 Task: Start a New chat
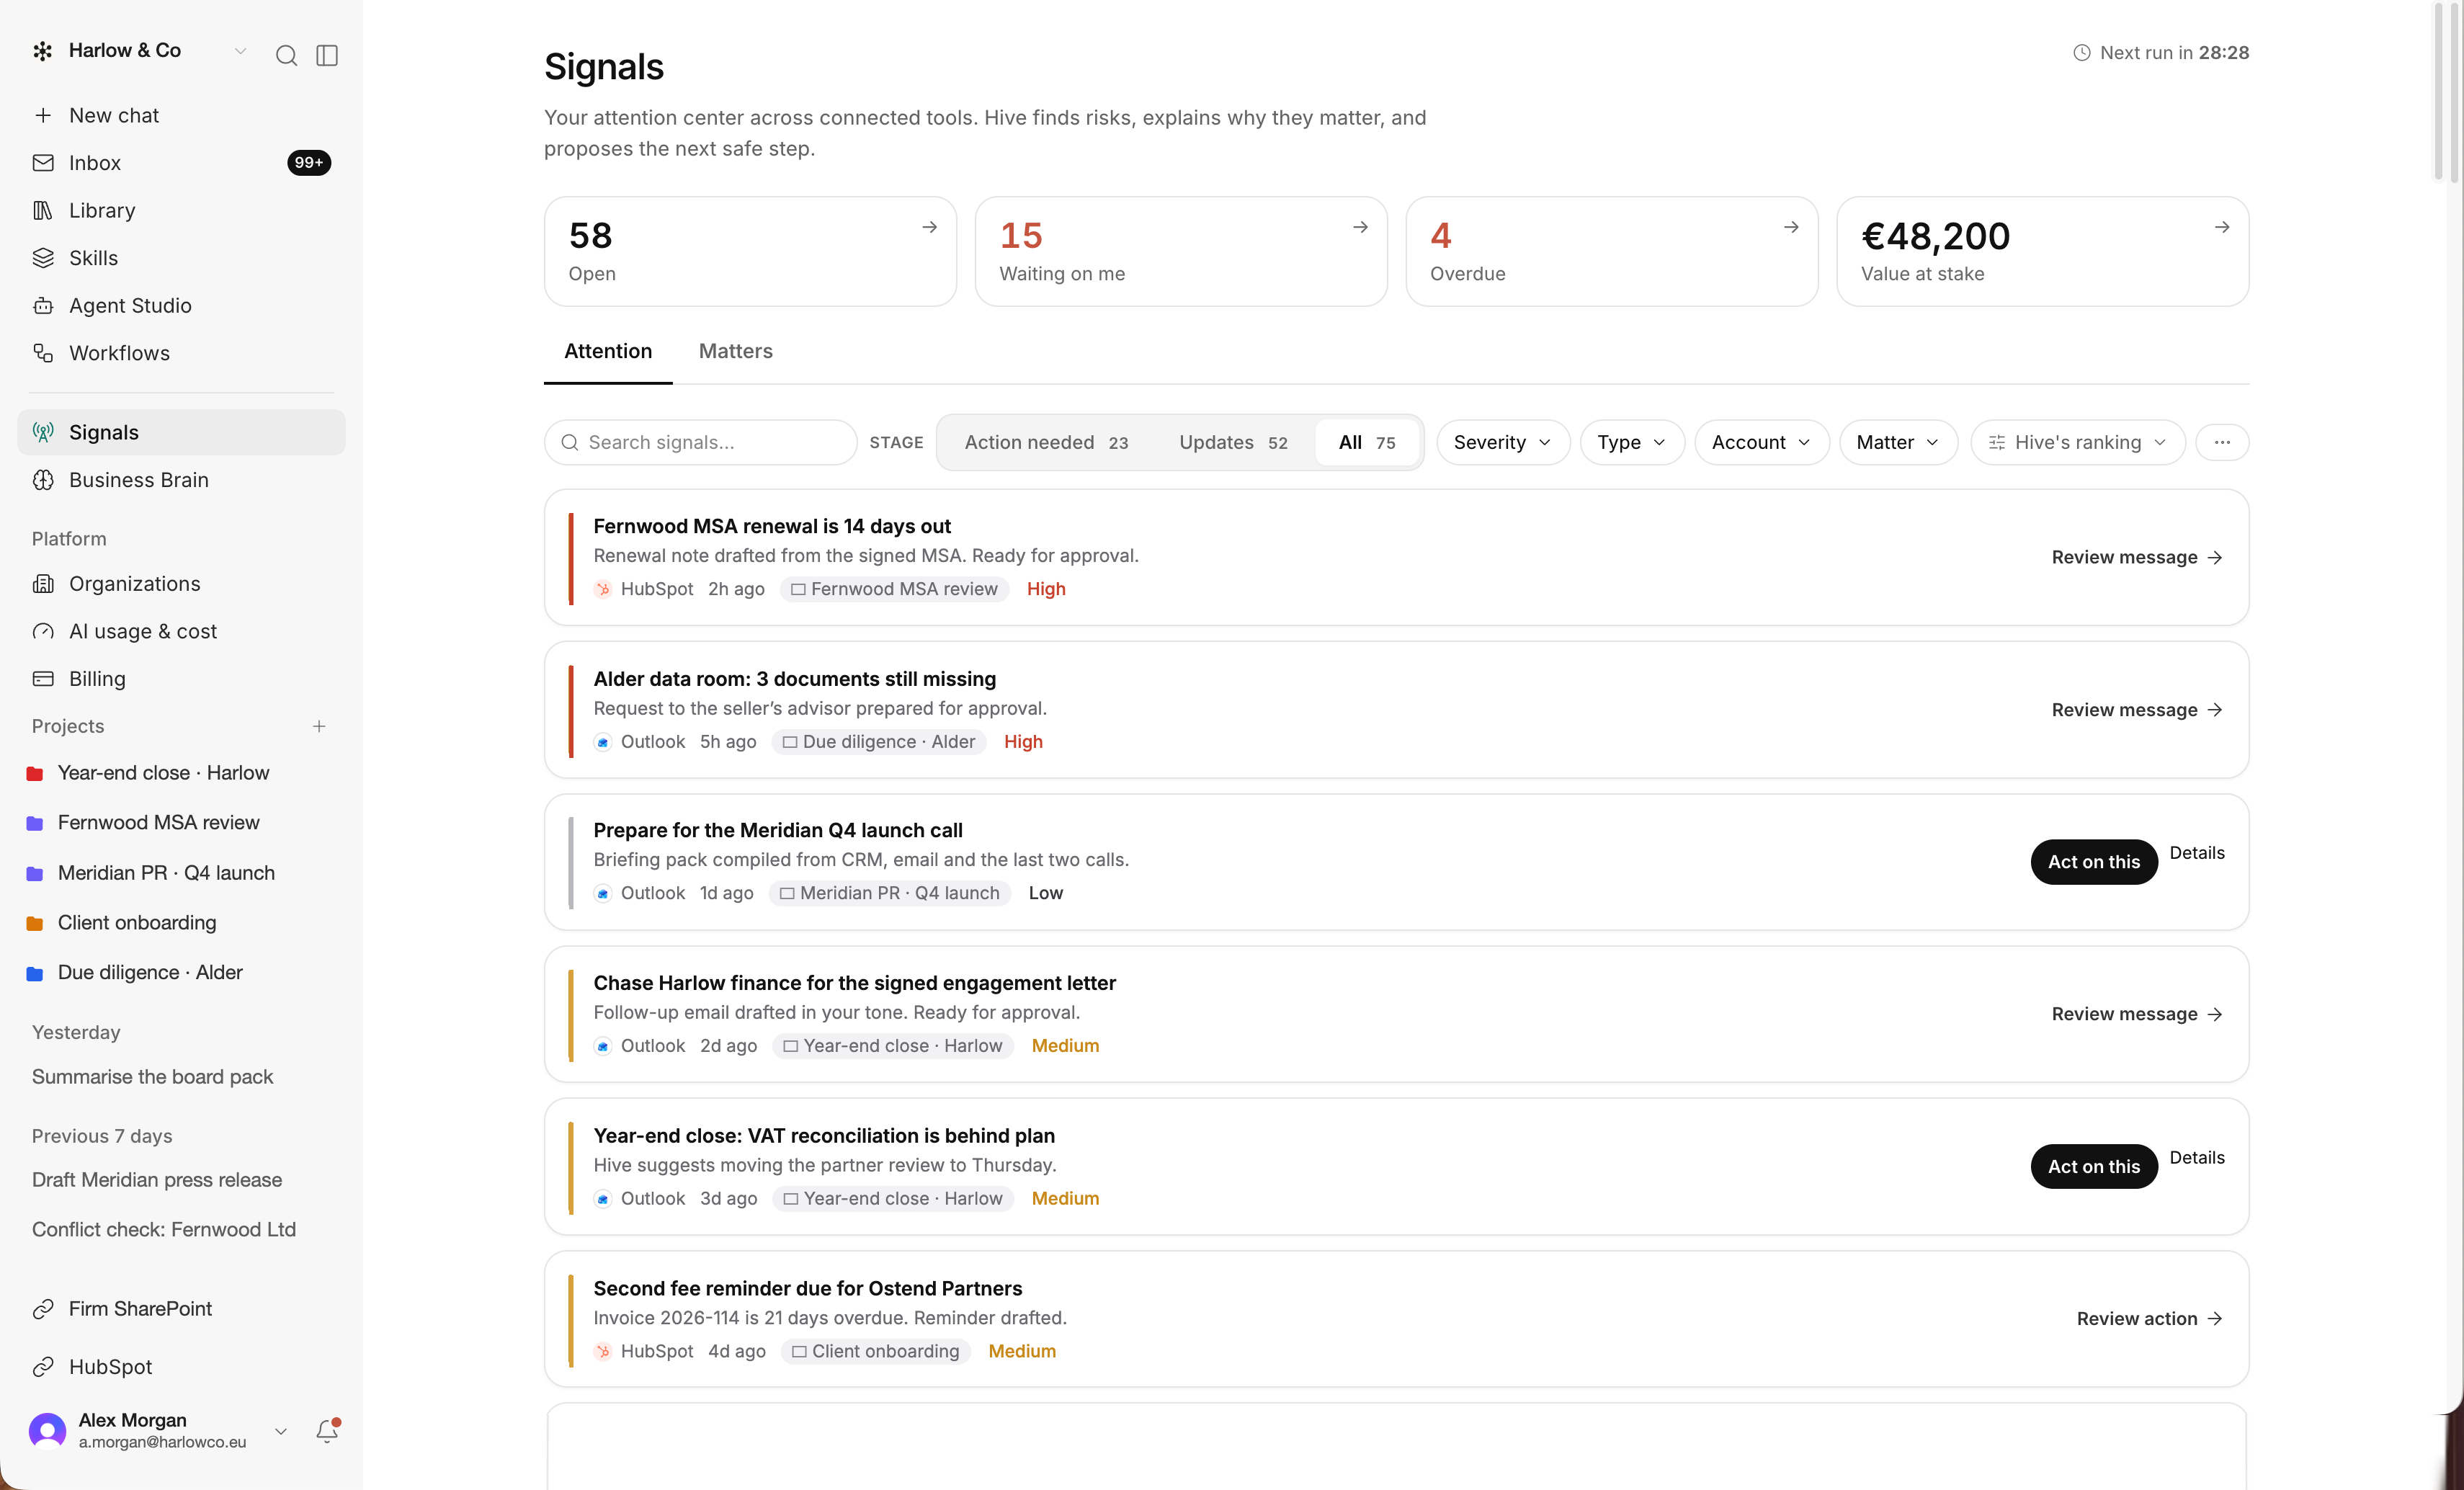click(x=181, y=115)
